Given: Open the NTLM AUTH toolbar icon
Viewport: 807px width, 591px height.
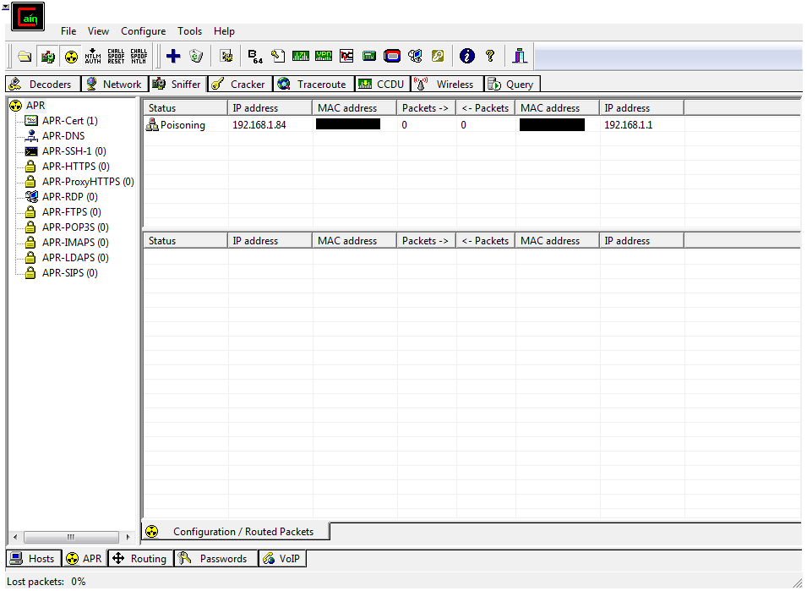Looking at the screenshot, I should 93,56.
